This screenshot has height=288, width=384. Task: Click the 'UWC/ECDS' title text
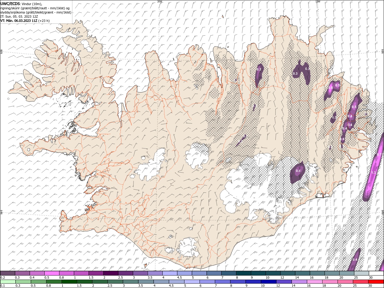(10, 4)
